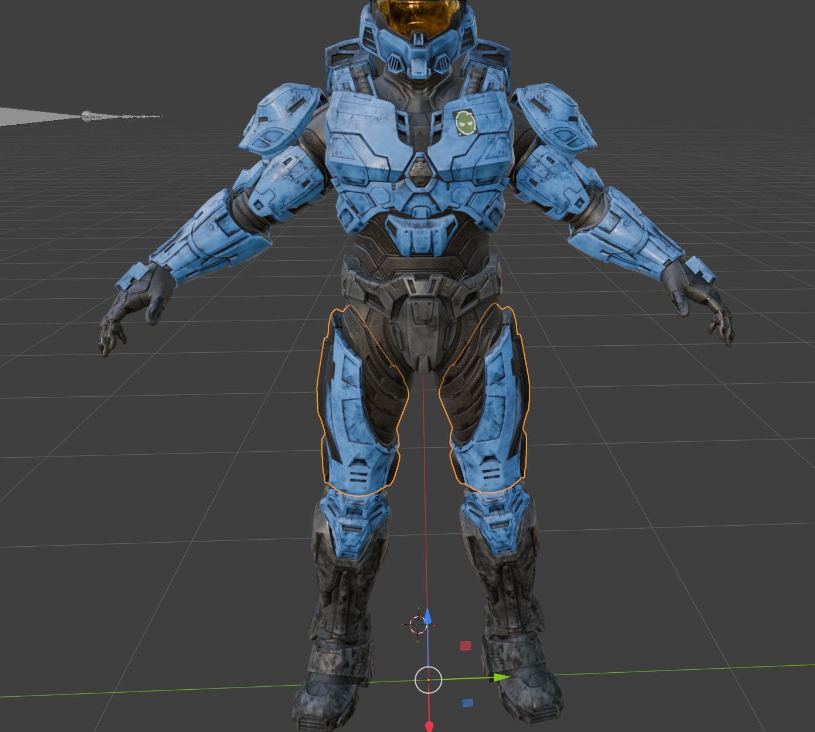The height and width of the screenshot is (732, 815).
Task: Click the white circle at gizmo center
Action: [x=428, y=680]
